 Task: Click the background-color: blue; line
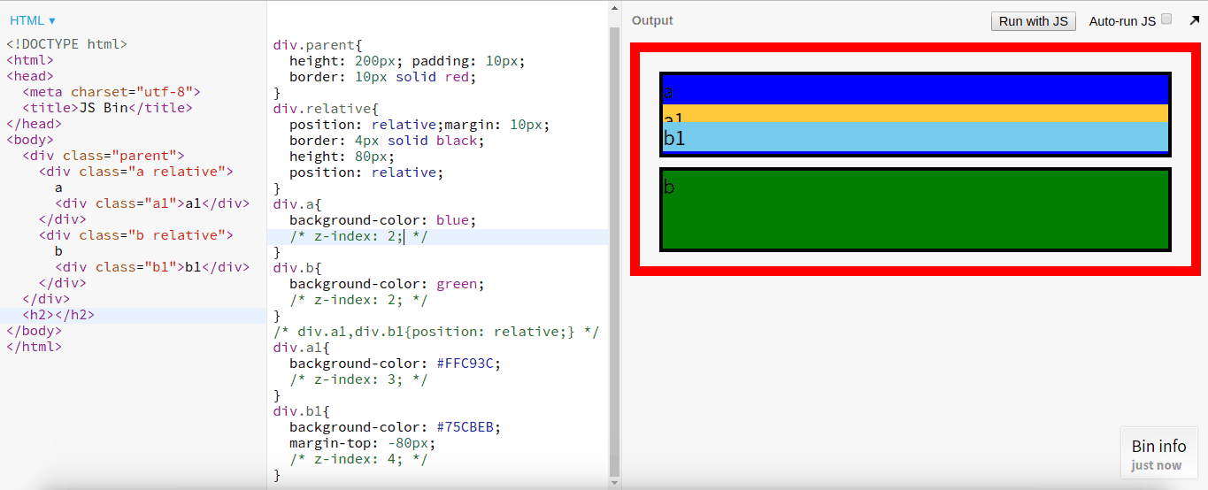pos(383,220)
